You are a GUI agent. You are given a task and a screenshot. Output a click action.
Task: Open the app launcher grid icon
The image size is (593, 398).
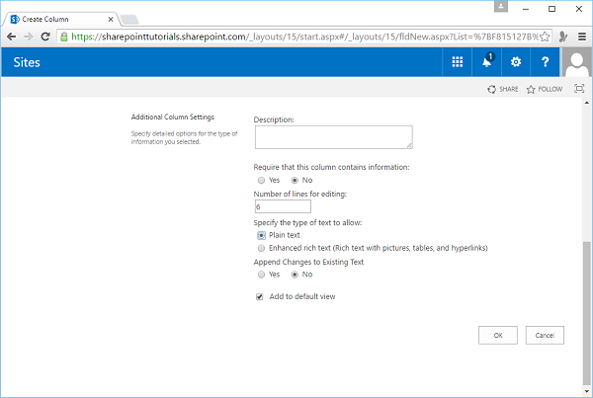coord(457,61)
